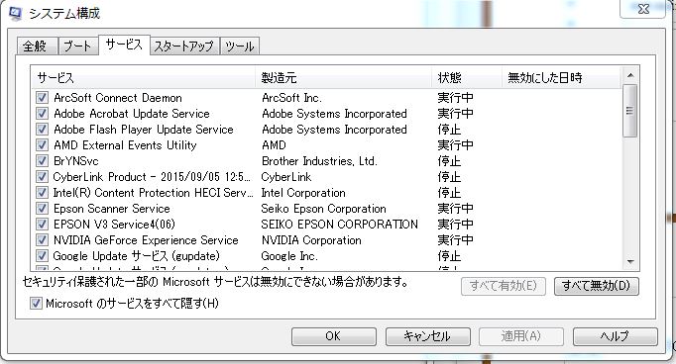
Task: Click 'CyberLink' manufacturer cell
Action: pos(286,177)
